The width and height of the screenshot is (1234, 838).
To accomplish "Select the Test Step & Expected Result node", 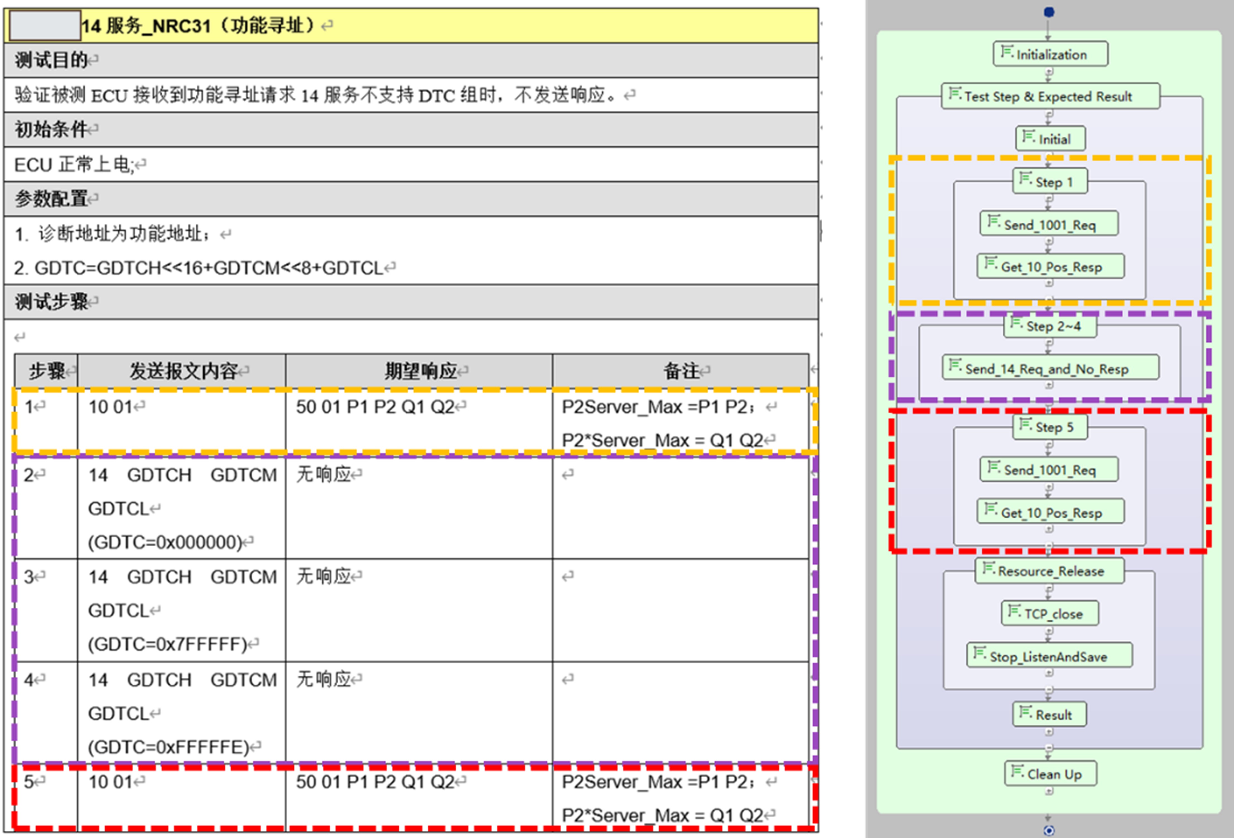I will [1050, 97].
